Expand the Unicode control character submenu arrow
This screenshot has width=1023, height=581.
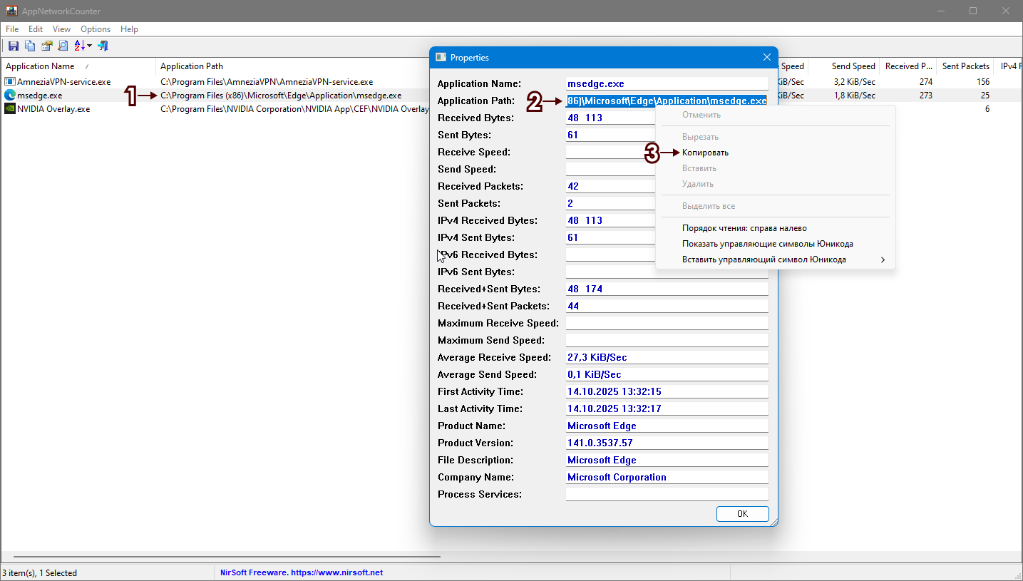883,259
